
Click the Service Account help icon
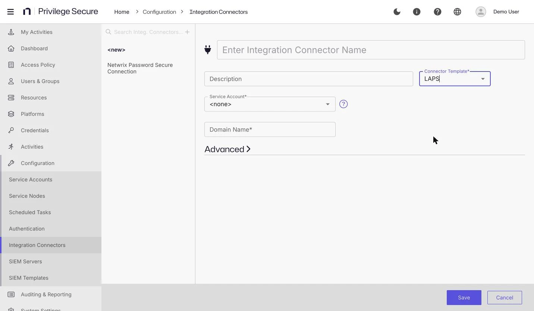pyautogui.click(x=343, y=104)
